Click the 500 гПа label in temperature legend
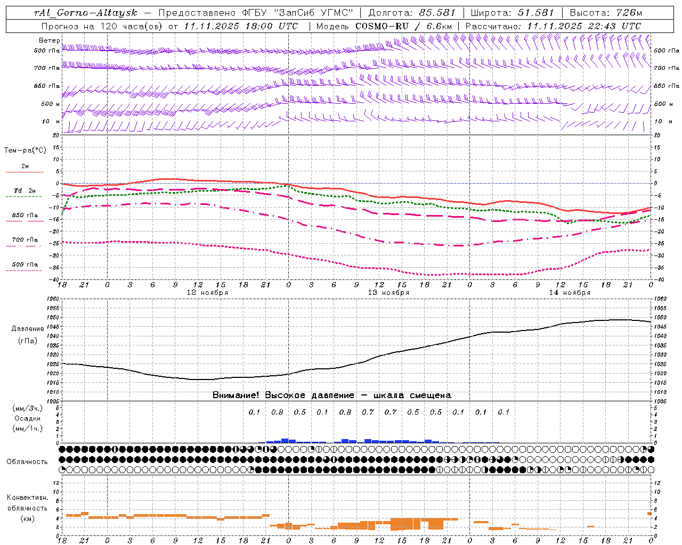This screenshot has height=545, width=682. [x=25, y=264]
